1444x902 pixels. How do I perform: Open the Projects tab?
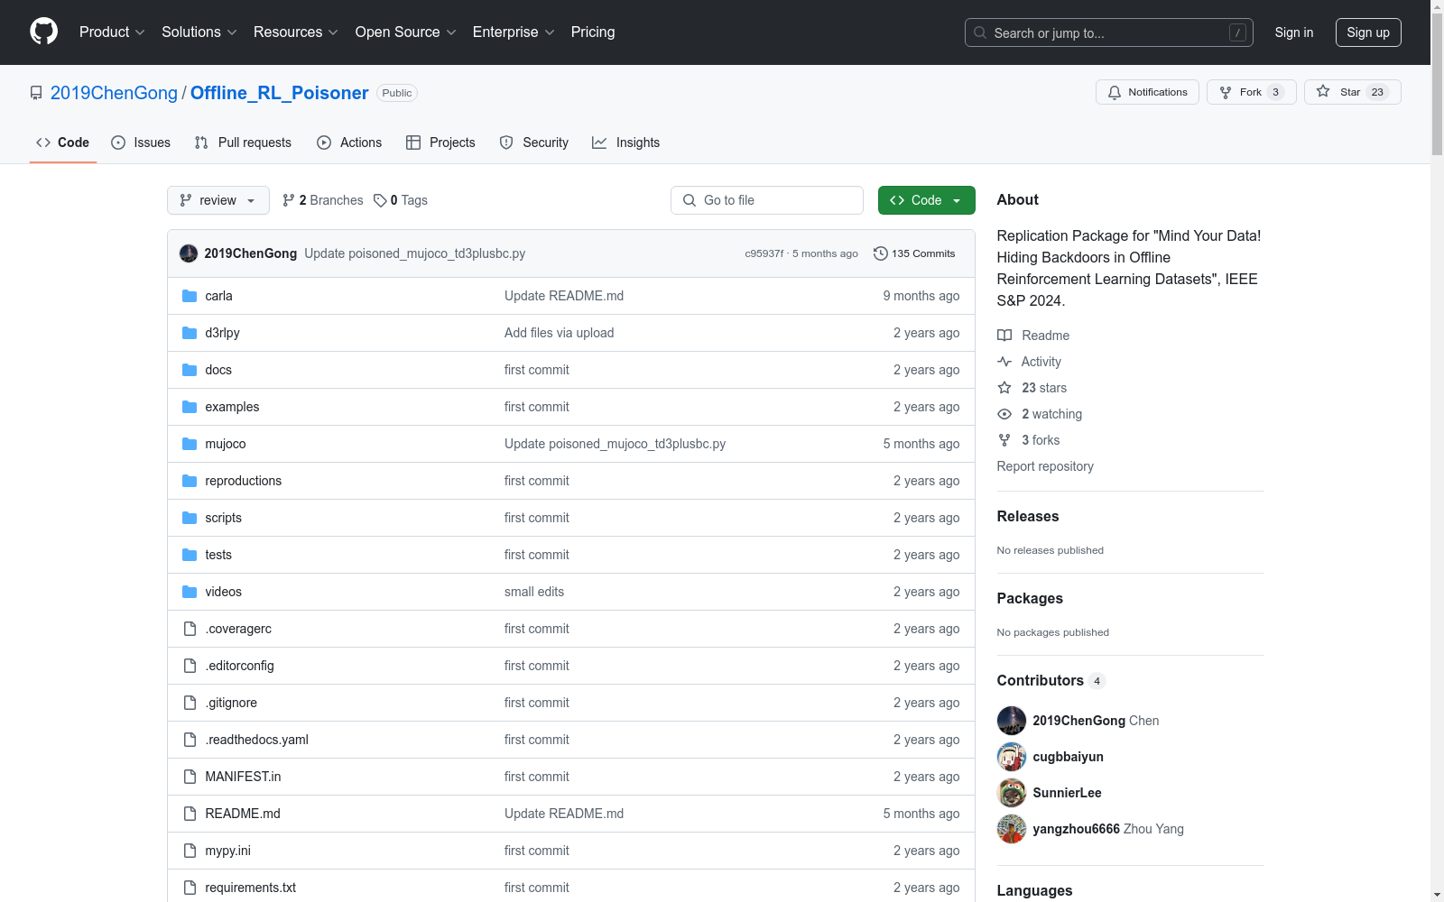click(440, 143)
